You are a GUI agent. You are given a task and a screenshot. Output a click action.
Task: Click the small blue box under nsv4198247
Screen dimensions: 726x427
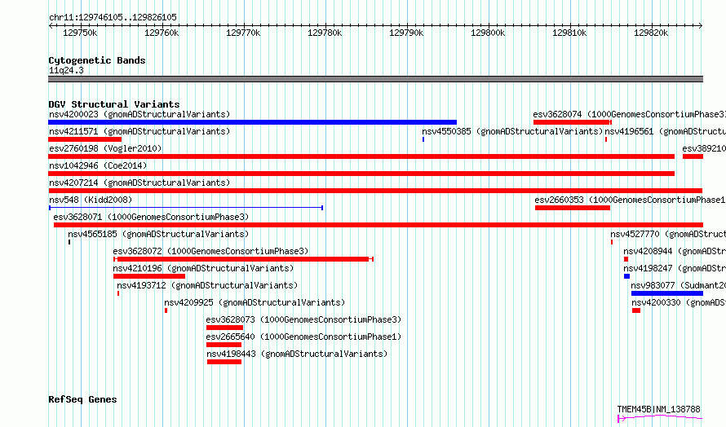pyautogui.click(x=627, y=276)
